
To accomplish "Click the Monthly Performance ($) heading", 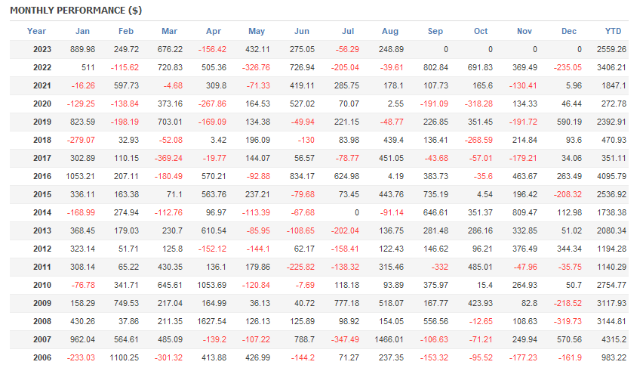I will (x=76, y=11).
